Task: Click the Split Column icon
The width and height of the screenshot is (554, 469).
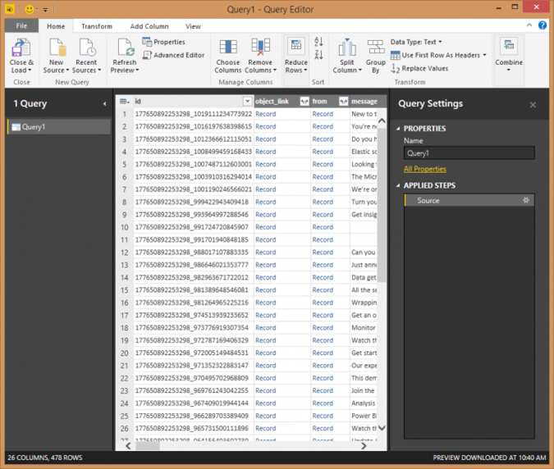Action: pyautogui.click(x=346, y=48)
